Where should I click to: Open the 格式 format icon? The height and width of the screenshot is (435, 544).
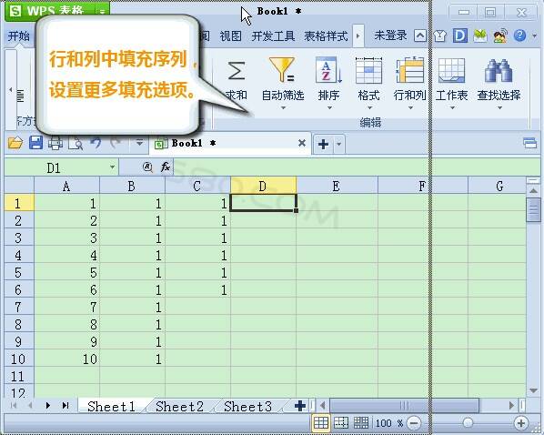(x=368, y=70)
